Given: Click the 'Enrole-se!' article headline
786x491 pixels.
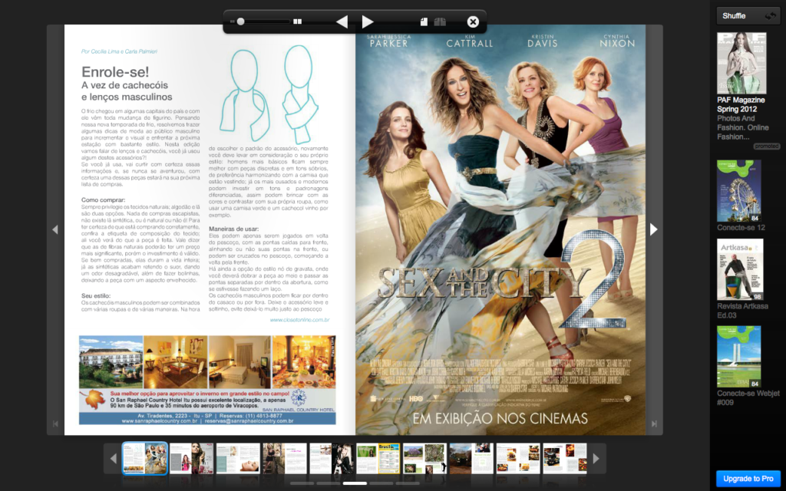Looking at the screenshot, I should tap(115, 71).
